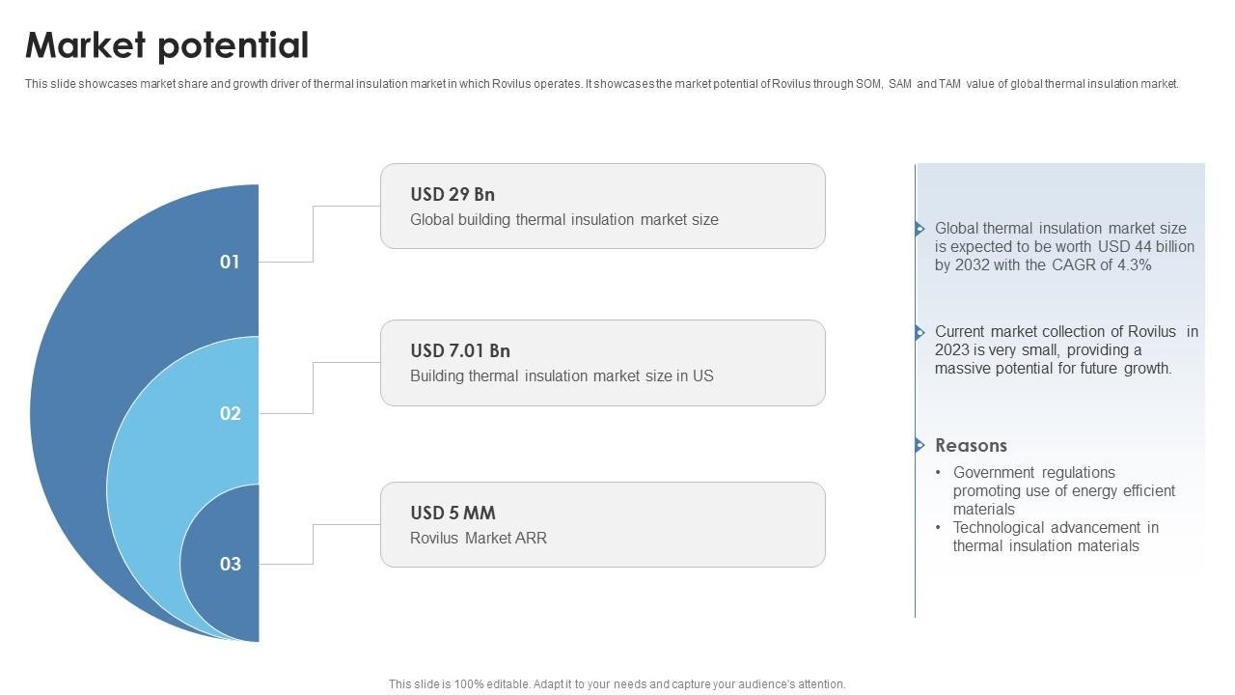Click the slide description text under the title
Screen dimensions: 1235x695
[602, 84]
